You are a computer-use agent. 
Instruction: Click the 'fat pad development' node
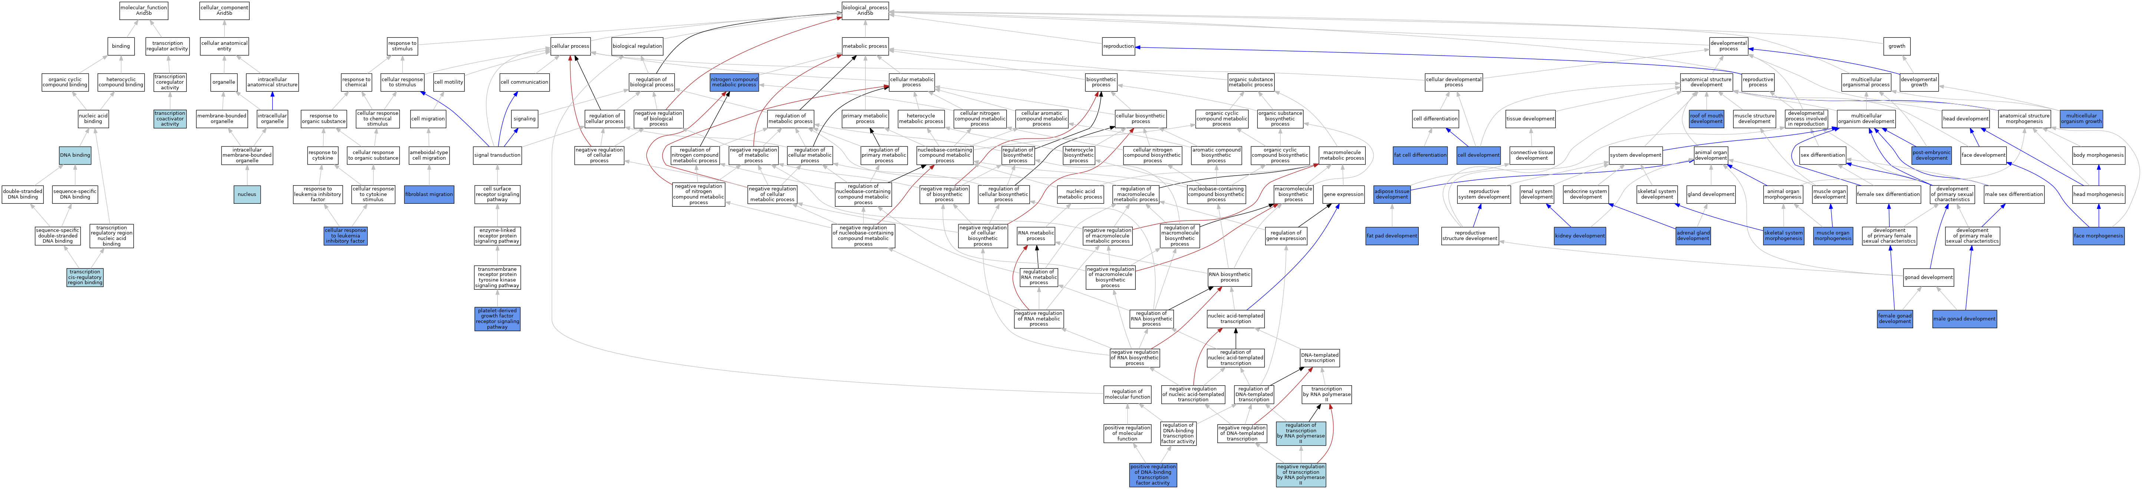click(1392, 236)
